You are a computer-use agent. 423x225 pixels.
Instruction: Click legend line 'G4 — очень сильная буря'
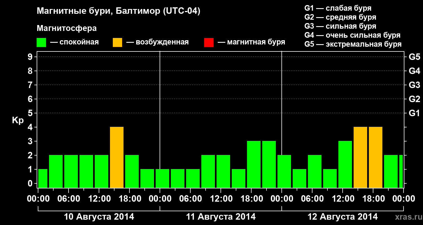pos(352,35)
